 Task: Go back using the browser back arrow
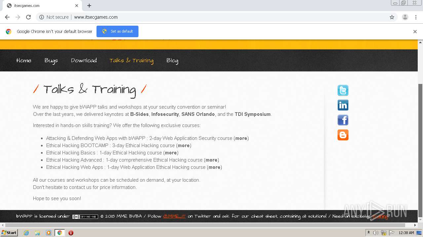(x=7, y=17)
